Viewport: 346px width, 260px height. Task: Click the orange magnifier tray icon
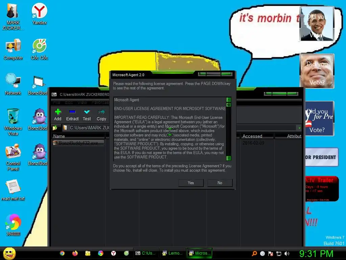click(x=254, y=254)
